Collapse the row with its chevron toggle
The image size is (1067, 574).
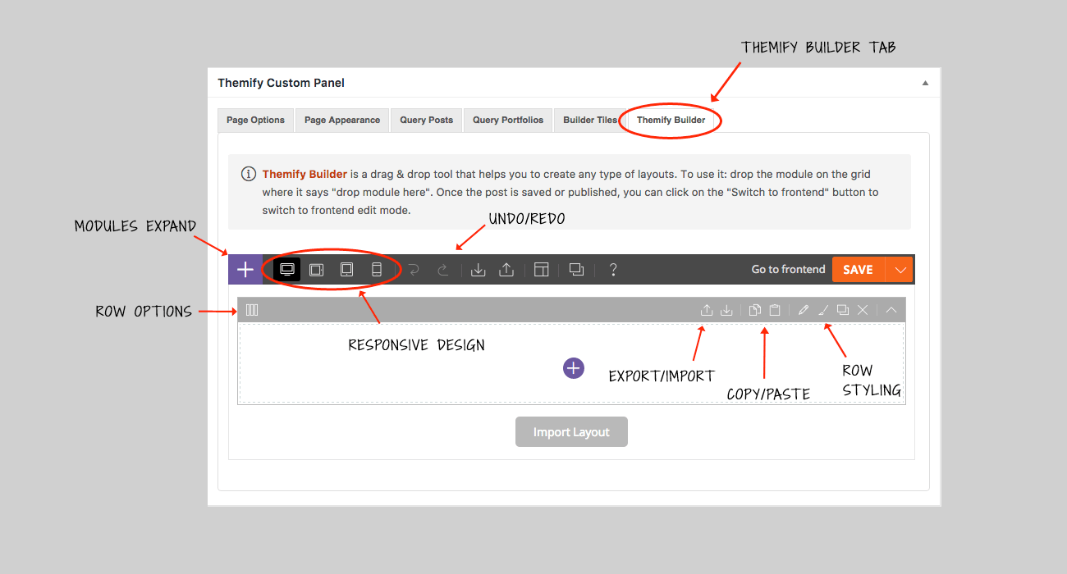pos(891,309)
